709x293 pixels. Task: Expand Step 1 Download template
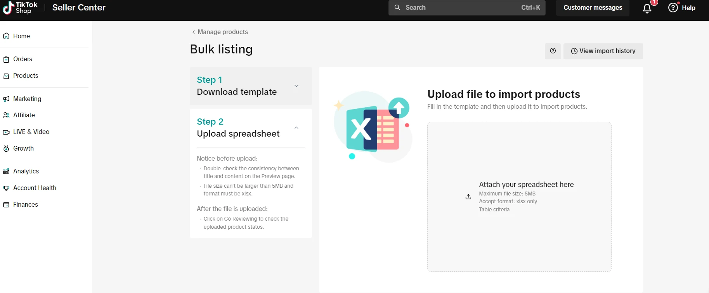(296, 86)
